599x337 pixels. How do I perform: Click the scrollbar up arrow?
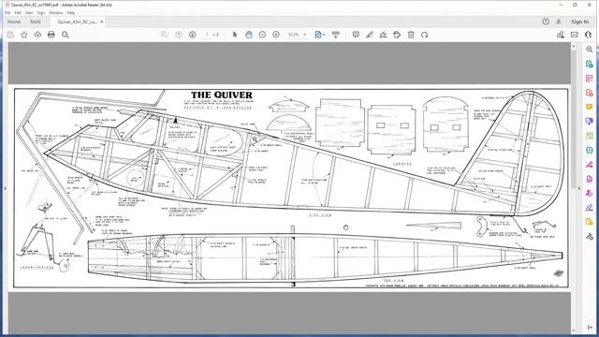(574, 46)
